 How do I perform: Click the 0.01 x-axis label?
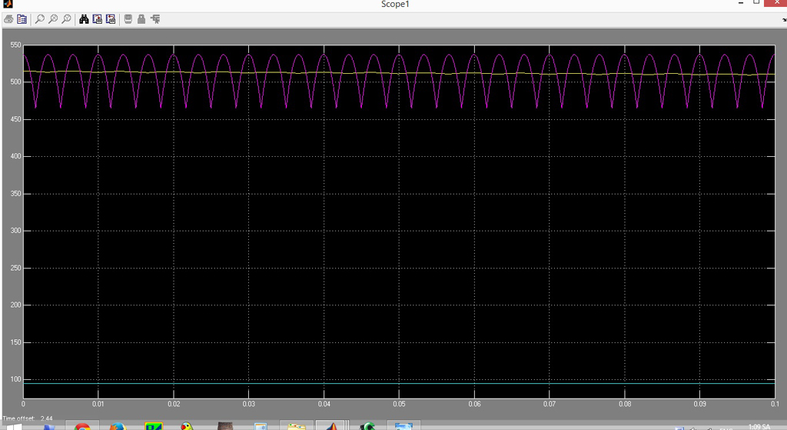[x=98, y=404]
